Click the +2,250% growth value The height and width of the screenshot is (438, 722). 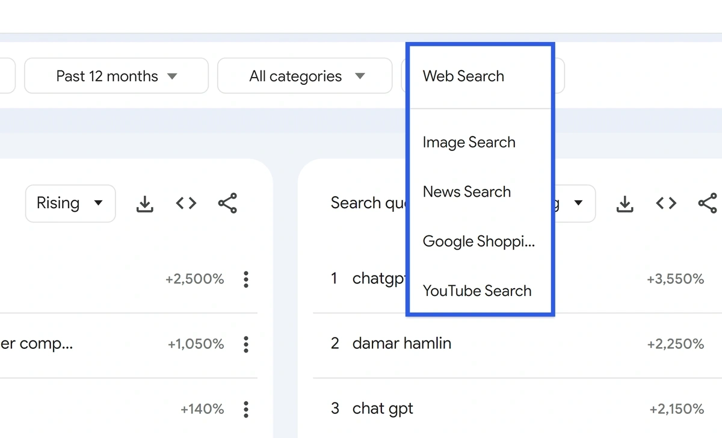click(675, 344)
